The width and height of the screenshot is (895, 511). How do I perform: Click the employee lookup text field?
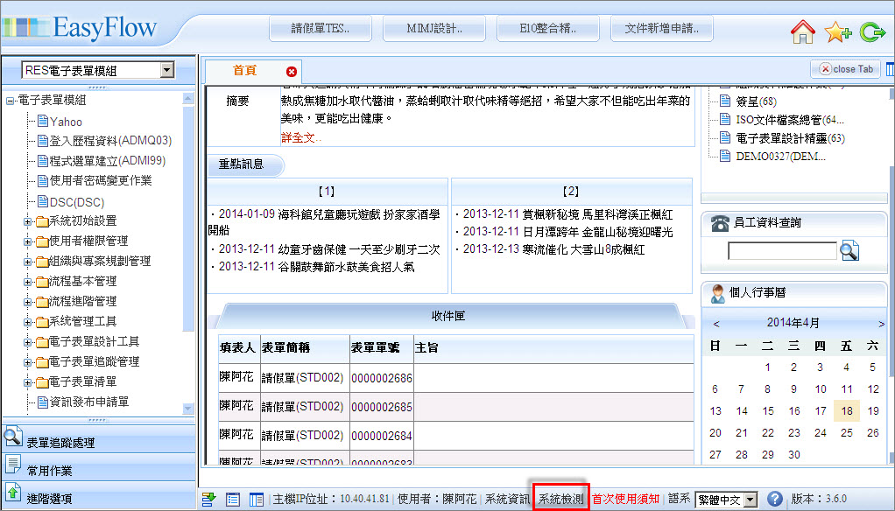(x=782, y=251)
